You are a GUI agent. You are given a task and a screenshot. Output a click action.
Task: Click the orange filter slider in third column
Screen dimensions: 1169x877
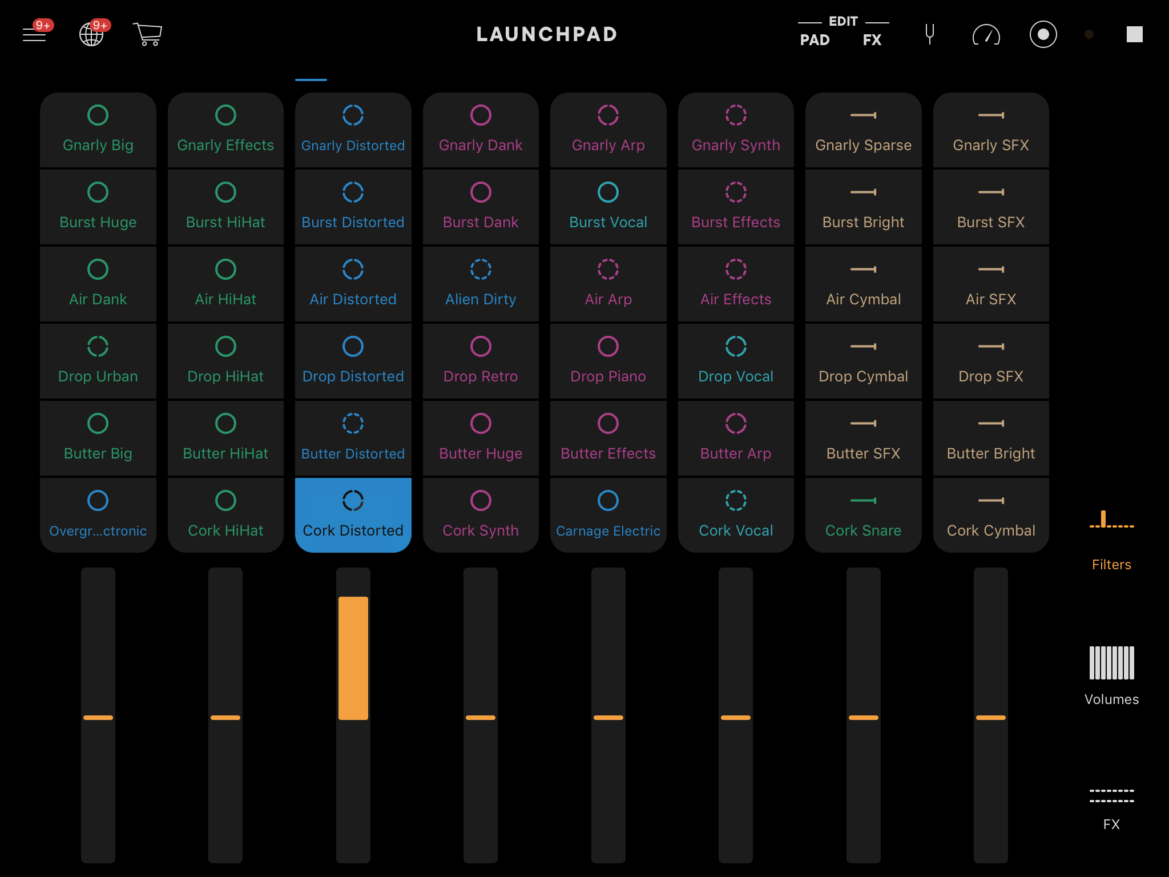pyautogui.click(x=353, y=658)
